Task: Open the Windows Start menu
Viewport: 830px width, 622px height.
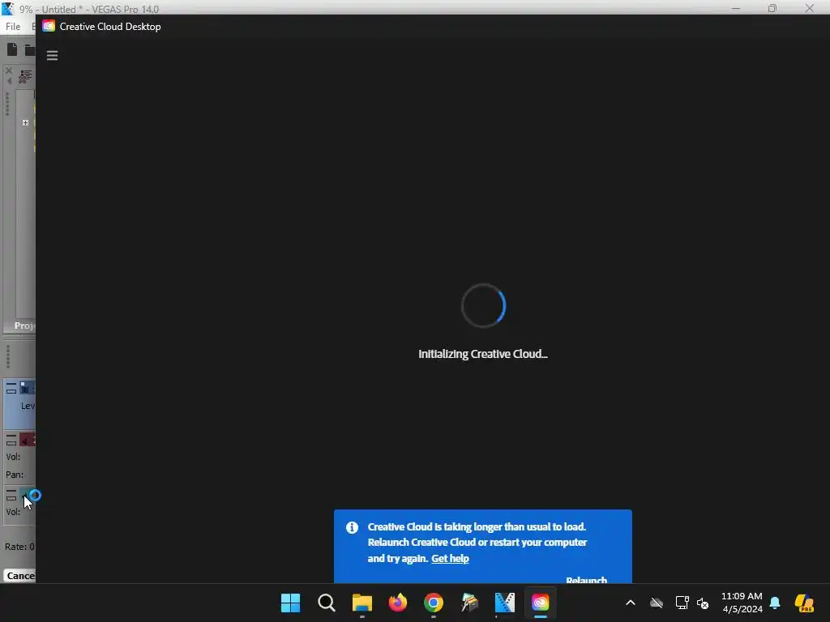Action: tap(290, 603)
